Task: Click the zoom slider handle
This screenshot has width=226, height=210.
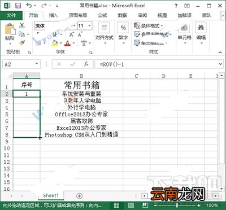Action: (x=177, y=205)
